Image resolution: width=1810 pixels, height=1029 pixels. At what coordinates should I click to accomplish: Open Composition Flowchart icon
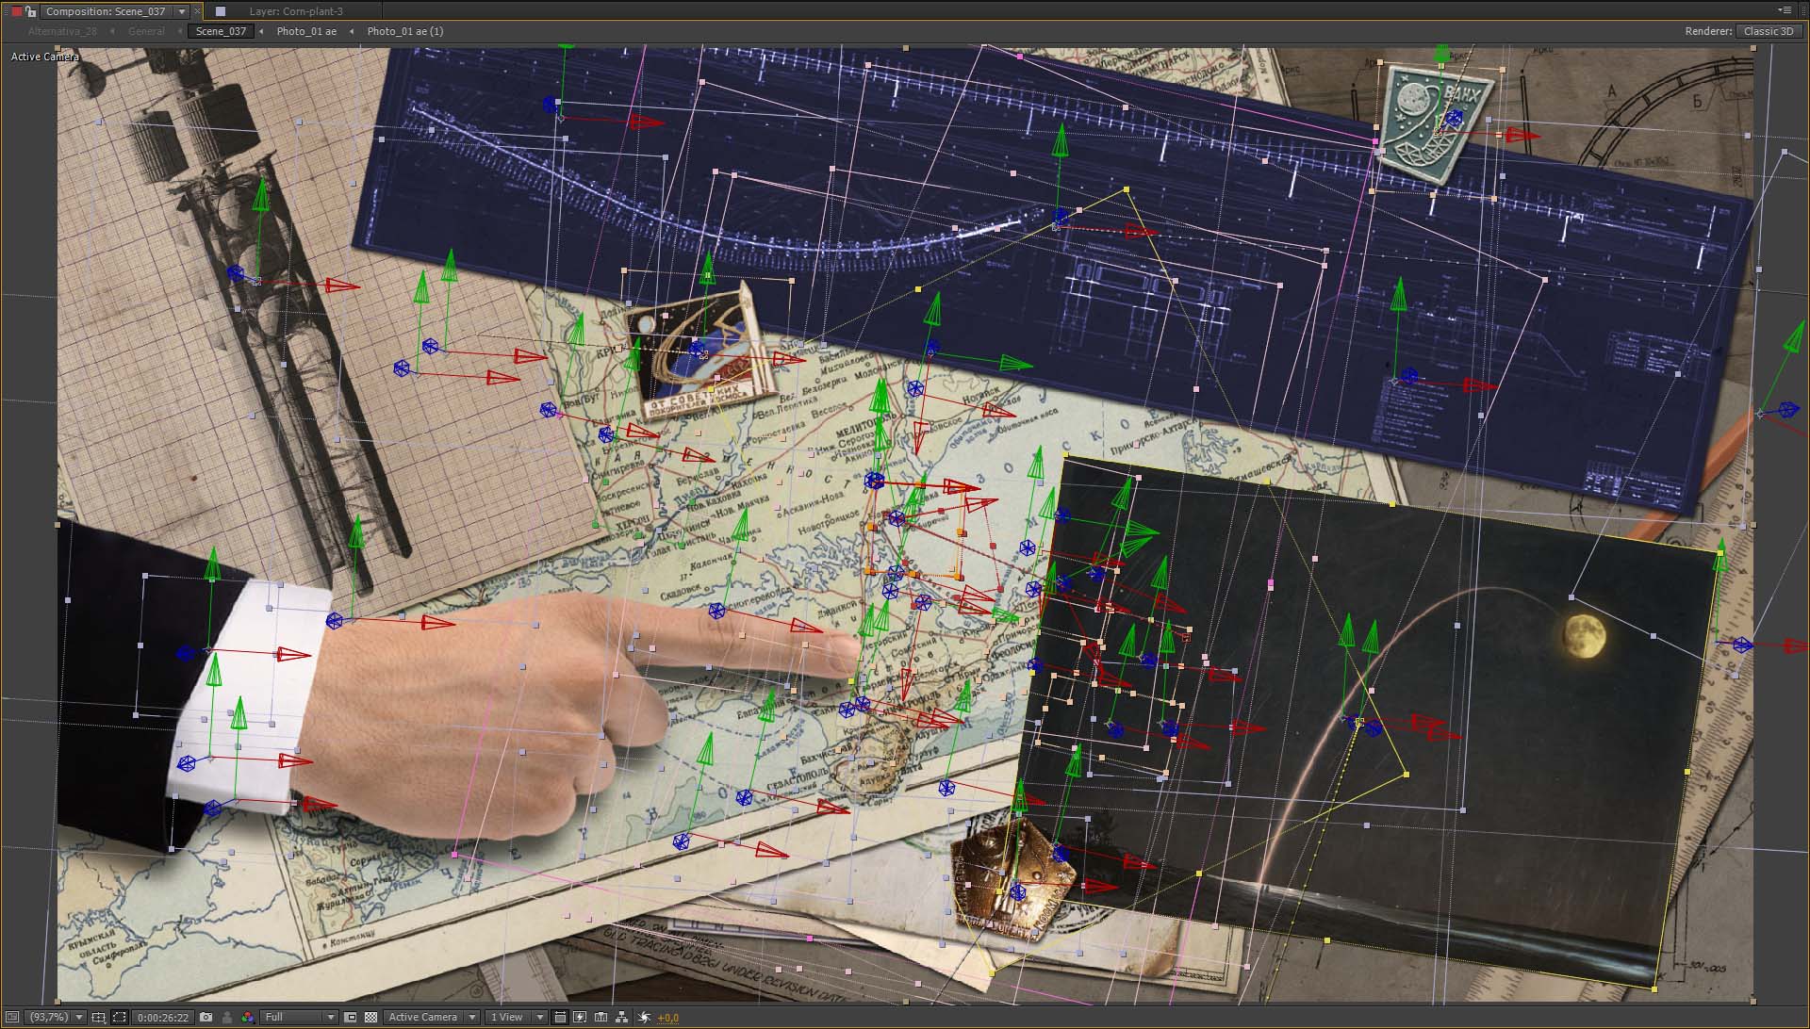(621, 1017)
